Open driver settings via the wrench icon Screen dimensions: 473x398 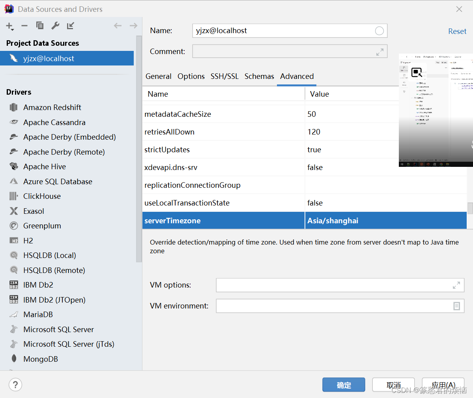tap(55, 26)
